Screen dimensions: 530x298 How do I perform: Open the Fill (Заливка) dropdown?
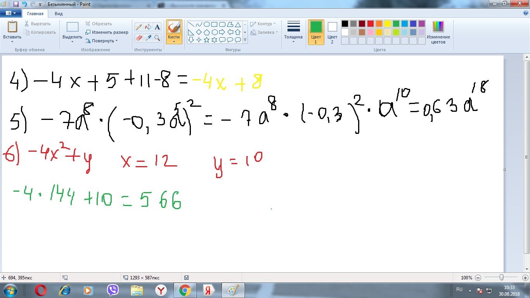click(264, 32)
